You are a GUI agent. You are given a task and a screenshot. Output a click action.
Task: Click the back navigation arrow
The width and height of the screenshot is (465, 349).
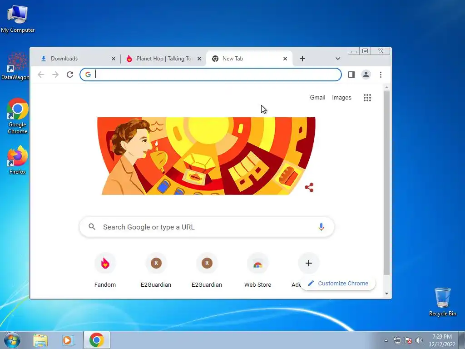[x=41, y=75]
